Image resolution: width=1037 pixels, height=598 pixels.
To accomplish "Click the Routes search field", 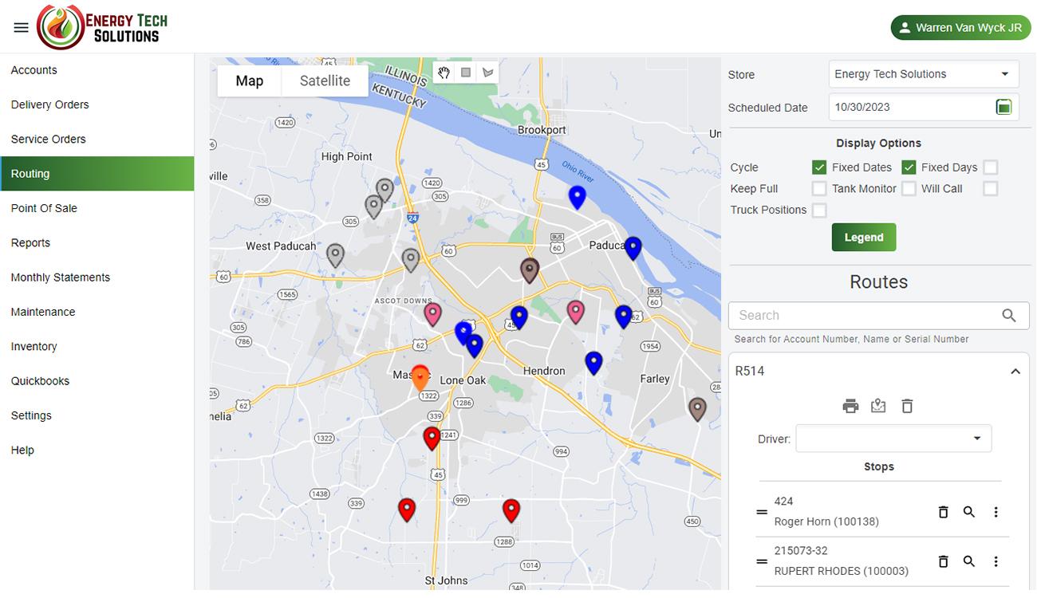I will point(865,315).
